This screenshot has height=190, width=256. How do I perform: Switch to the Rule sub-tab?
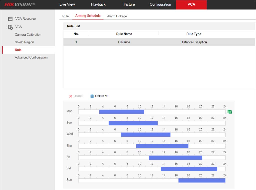[x=65, y=16]
